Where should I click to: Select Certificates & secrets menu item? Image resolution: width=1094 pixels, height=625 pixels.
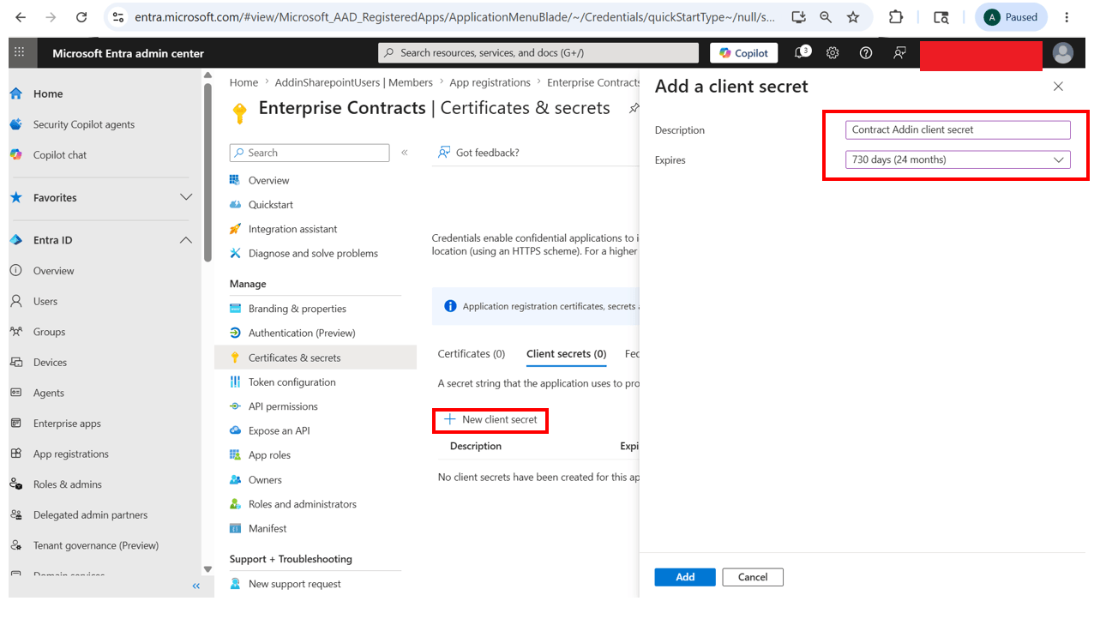(316, 358)
